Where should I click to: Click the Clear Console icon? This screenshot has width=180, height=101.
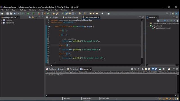pos(143,69)
